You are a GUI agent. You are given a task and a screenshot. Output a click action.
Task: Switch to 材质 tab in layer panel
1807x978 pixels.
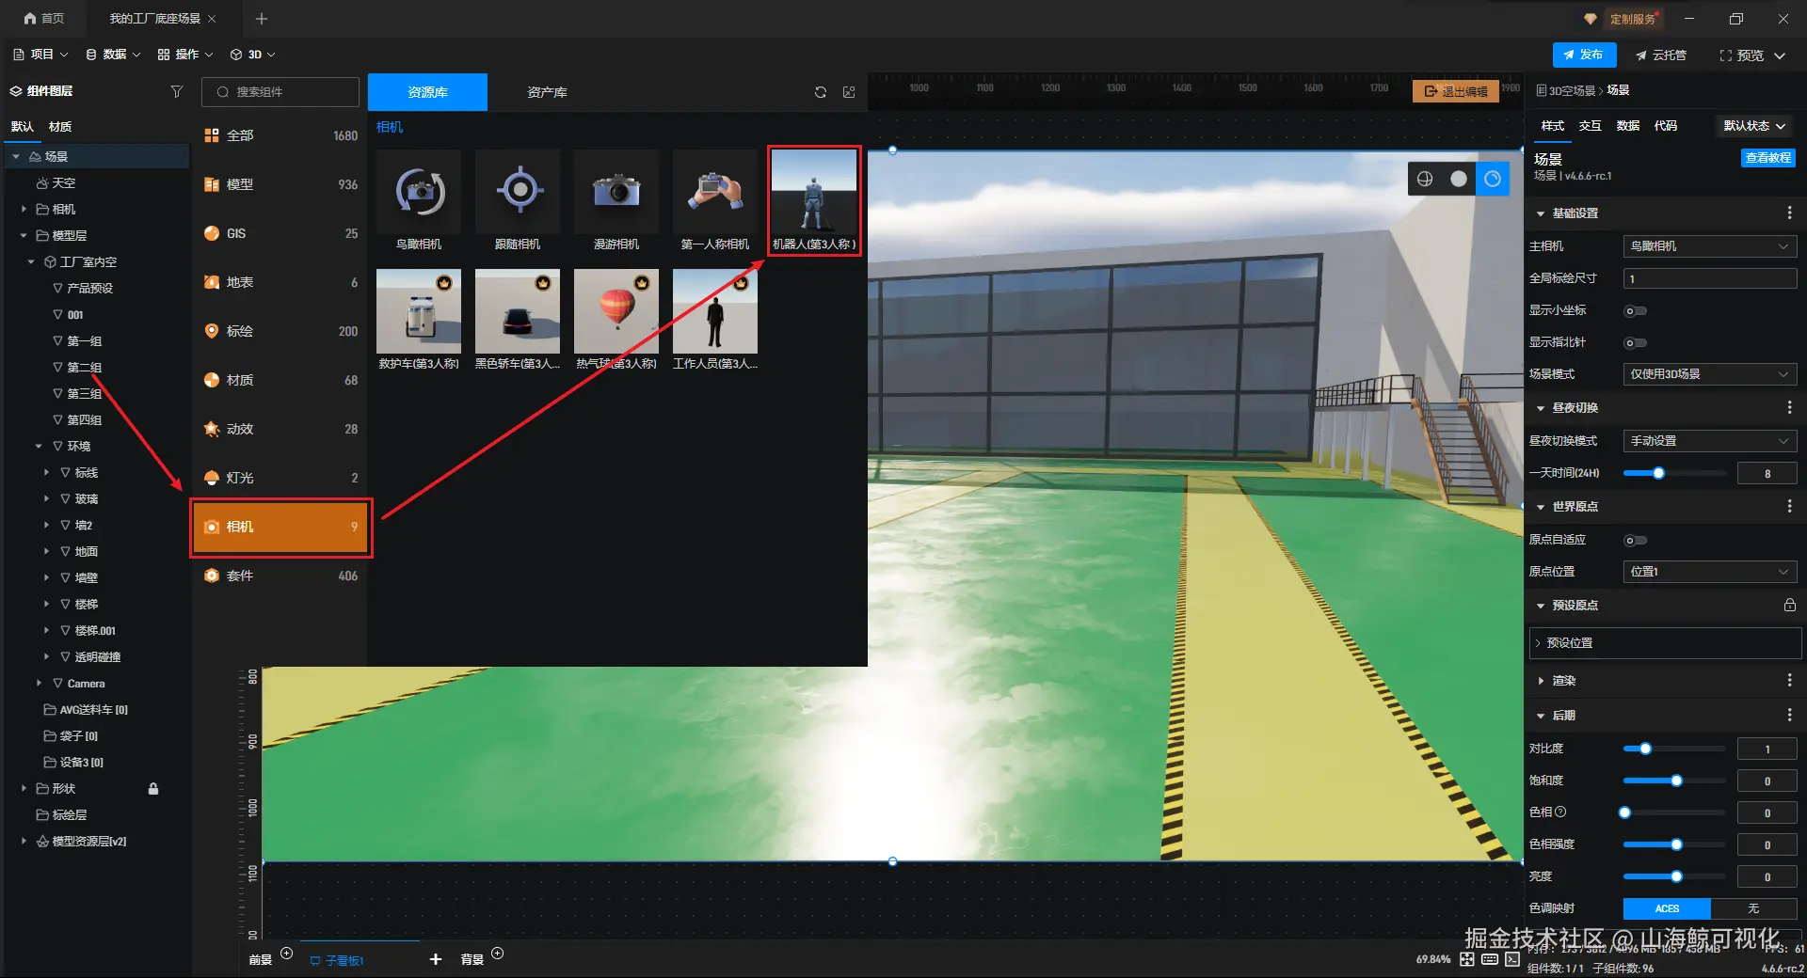click(x=60, y=127)
